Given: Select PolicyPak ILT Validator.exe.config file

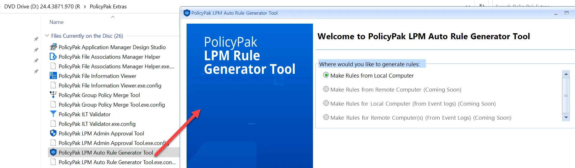Looking at the screenshot, I should [x=97, y=124].
